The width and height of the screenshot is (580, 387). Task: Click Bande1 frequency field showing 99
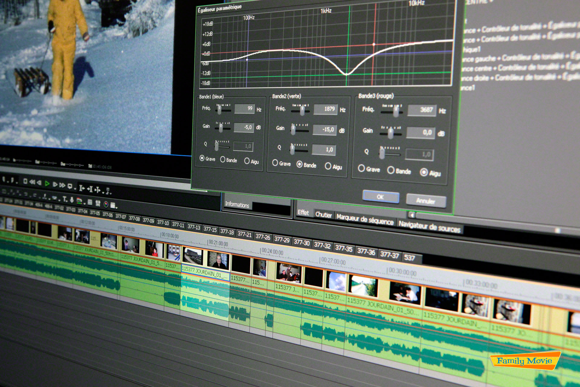[x=244, y=109]
